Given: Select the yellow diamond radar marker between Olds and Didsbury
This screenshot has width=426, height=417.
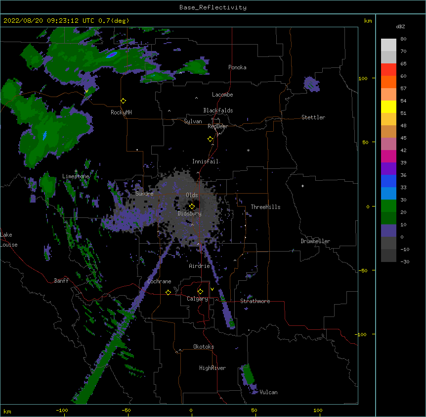Looking at the screenshot, I should click(192, 207).
